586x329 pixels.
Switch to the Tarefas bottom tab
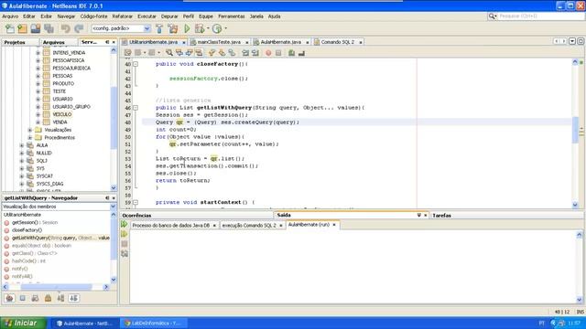tap(441, 216)
